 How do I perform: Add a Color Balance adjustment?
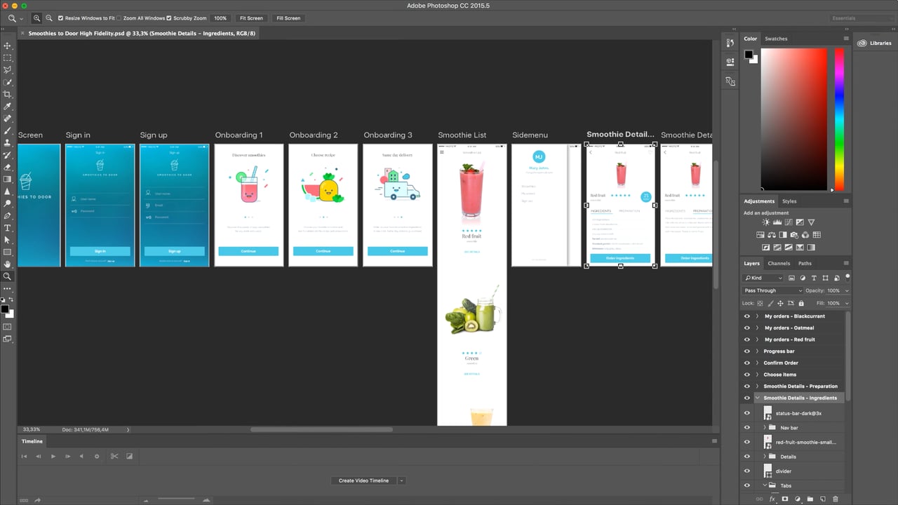coord(772,235)
